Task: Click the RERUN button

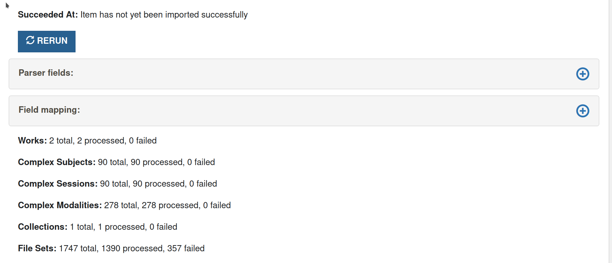Action: pyautogui.click(x=47, y=41)
